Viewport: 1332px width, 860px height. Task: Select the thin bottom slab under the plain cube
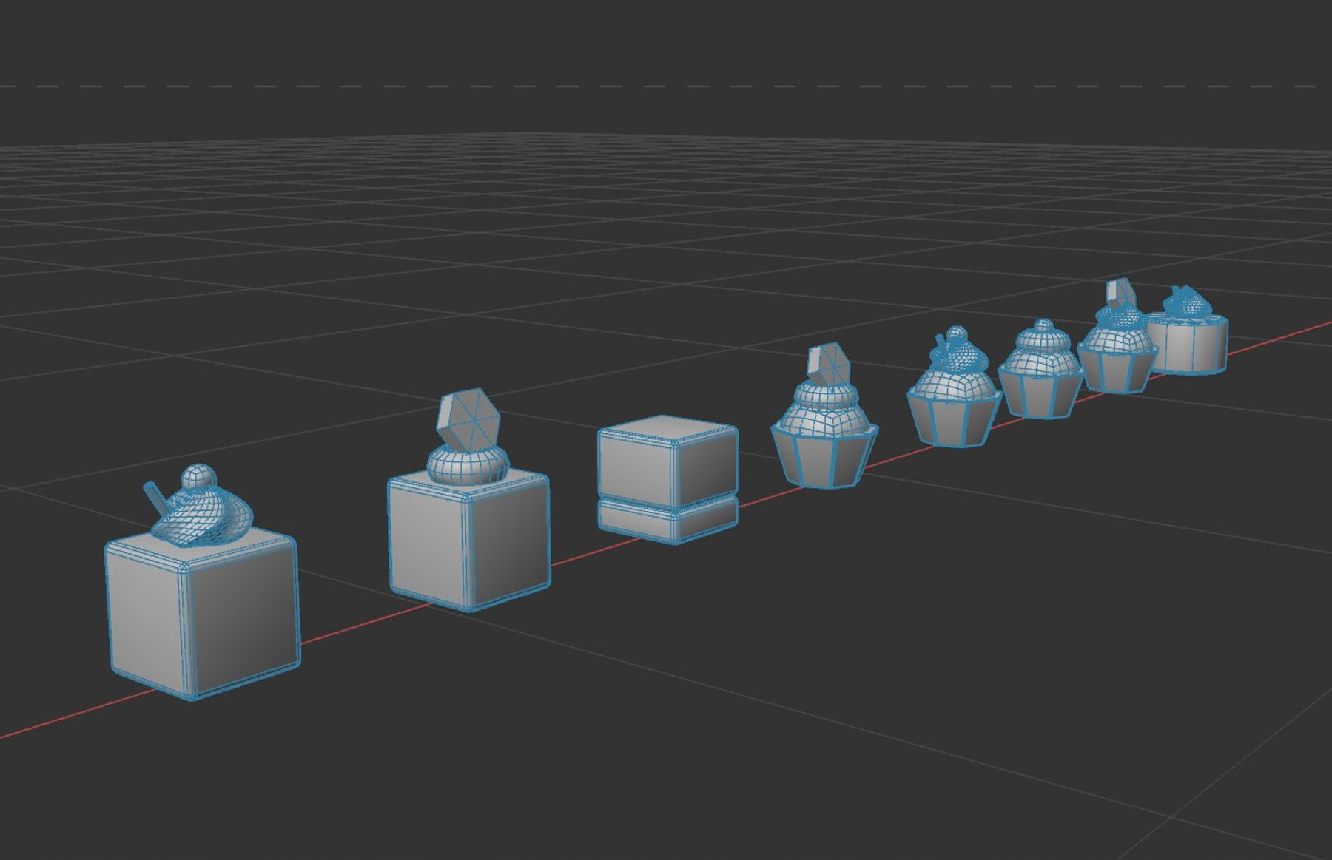668,520
